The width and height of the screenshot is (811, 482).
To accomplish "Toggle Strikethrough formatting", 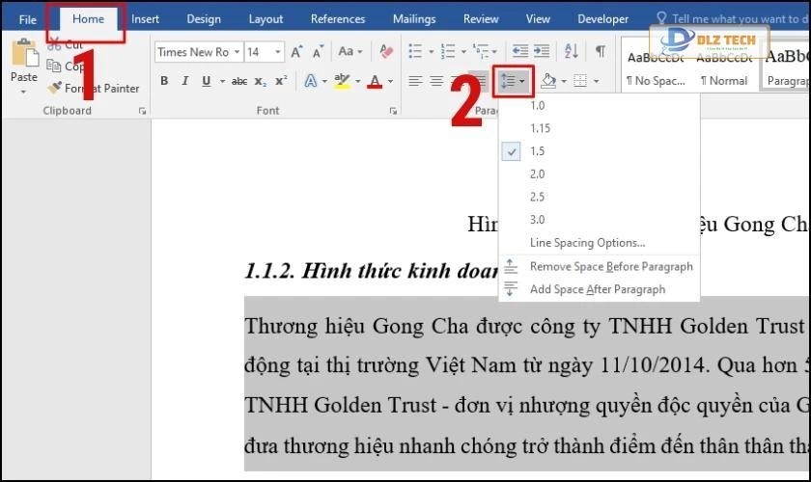I will point(239,81).
